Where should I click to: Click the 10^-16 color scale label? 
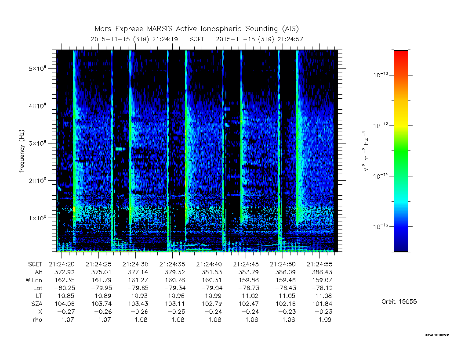(380, 226)
